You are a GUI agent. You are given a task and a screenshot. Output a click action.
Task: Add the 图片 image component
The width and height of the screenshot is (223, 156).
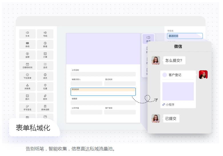tap(27, 97)
